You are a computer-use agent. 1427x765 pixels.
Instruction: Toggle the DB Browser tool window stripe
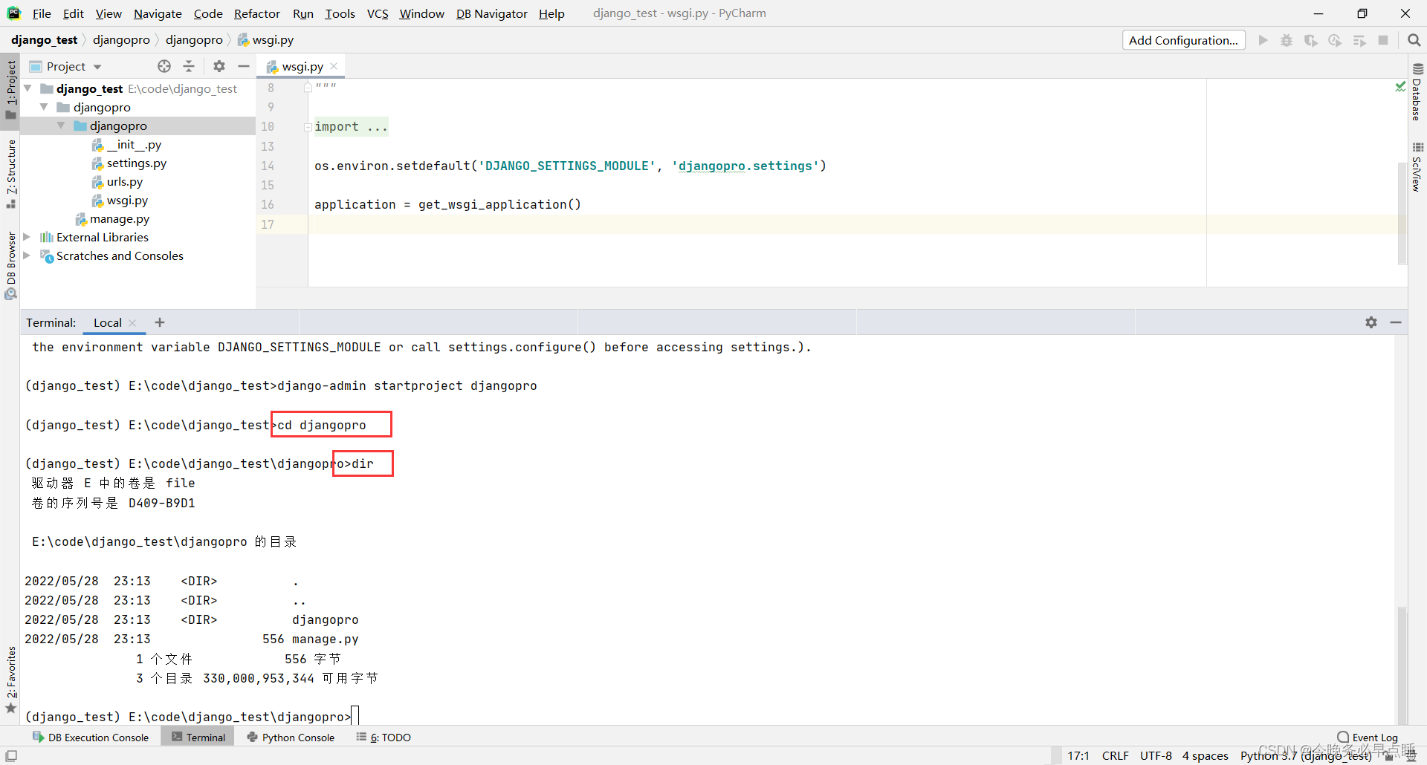point(10,265)
